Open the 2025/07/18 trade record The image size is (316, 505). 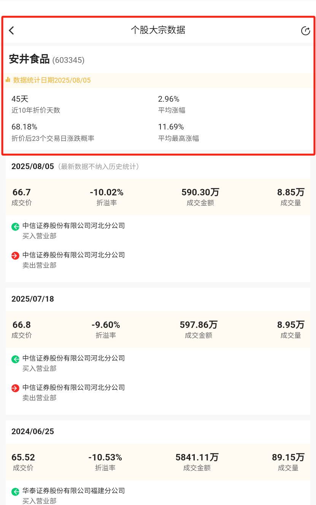pos(158,351)
